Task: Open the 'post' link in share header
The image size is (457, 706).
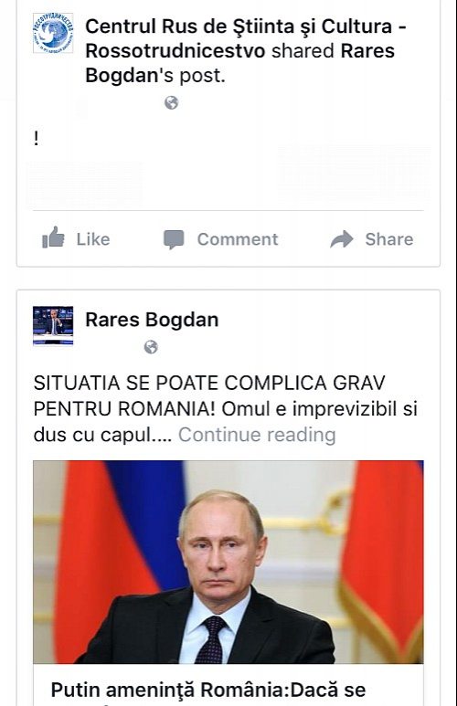Action: click(201, 76)
